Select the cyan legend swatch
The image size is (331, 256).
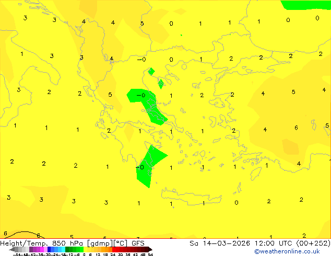click(63, 249)
